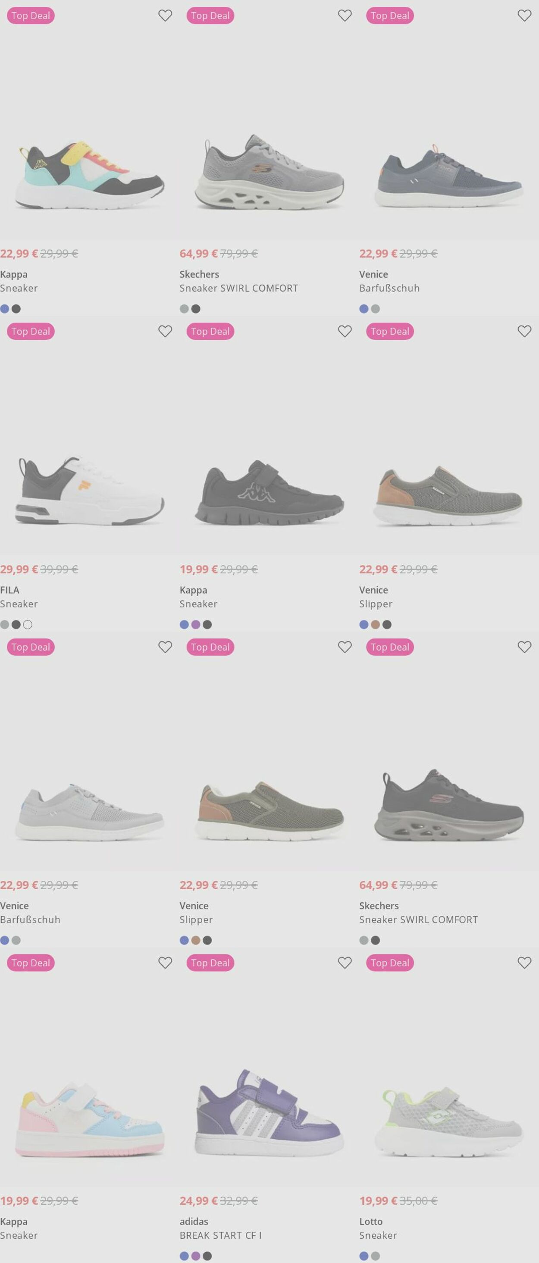The height and width of the screenshot is (1263, 539).
Task: Click the wishlist heart on the Venice Barfußschuh
Action: (x=524, y=15)
